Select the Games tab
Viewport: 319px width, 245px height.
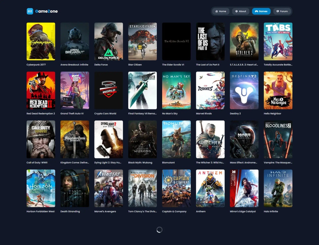[261, 11]
